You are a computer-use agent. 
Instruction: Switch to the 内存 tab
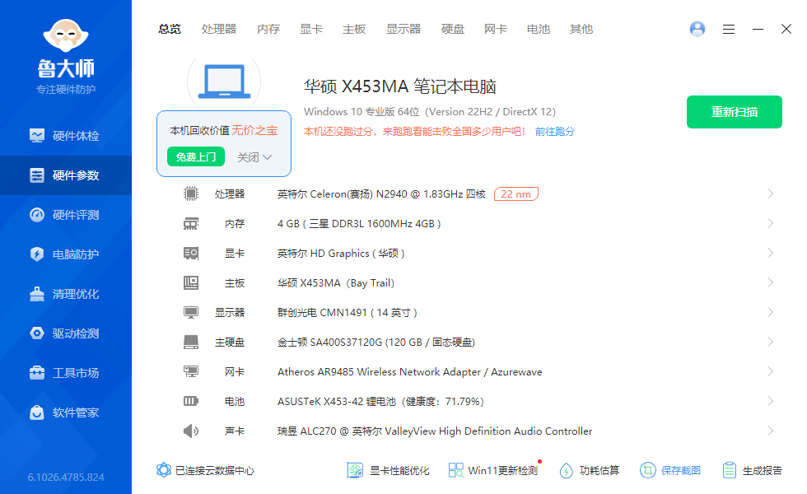pyautogui.click(x=268, y=30)
